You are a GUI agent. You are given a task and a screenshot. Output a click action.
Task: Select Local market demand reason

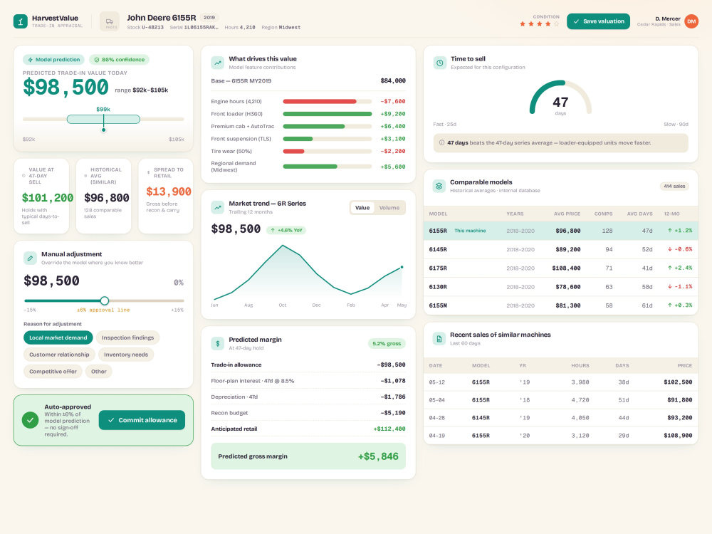[58, 337]
